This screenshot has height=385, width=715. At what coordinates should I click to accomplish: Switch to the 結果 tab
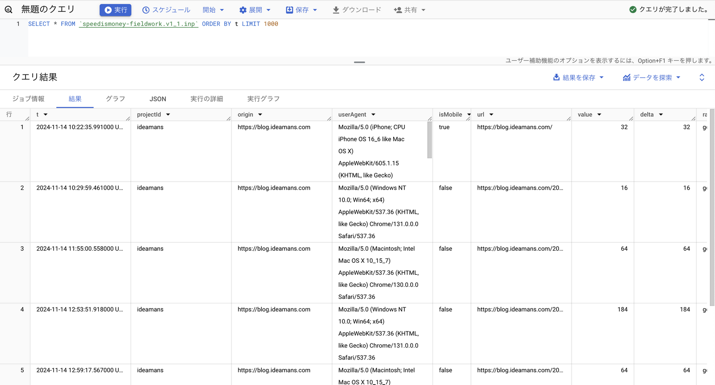[x=75, y=99]
